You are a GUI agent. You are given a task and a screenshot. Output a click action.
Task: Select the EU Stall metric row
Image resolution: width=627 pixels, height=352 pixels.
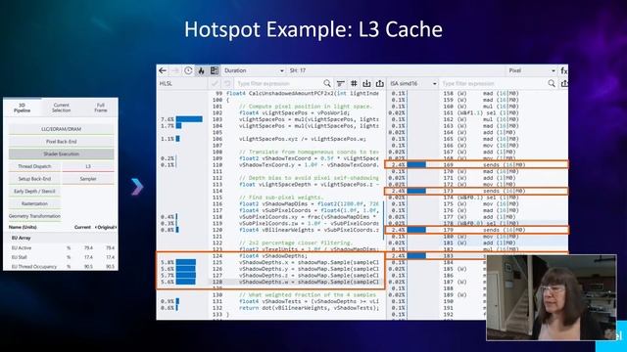(61, 257)
